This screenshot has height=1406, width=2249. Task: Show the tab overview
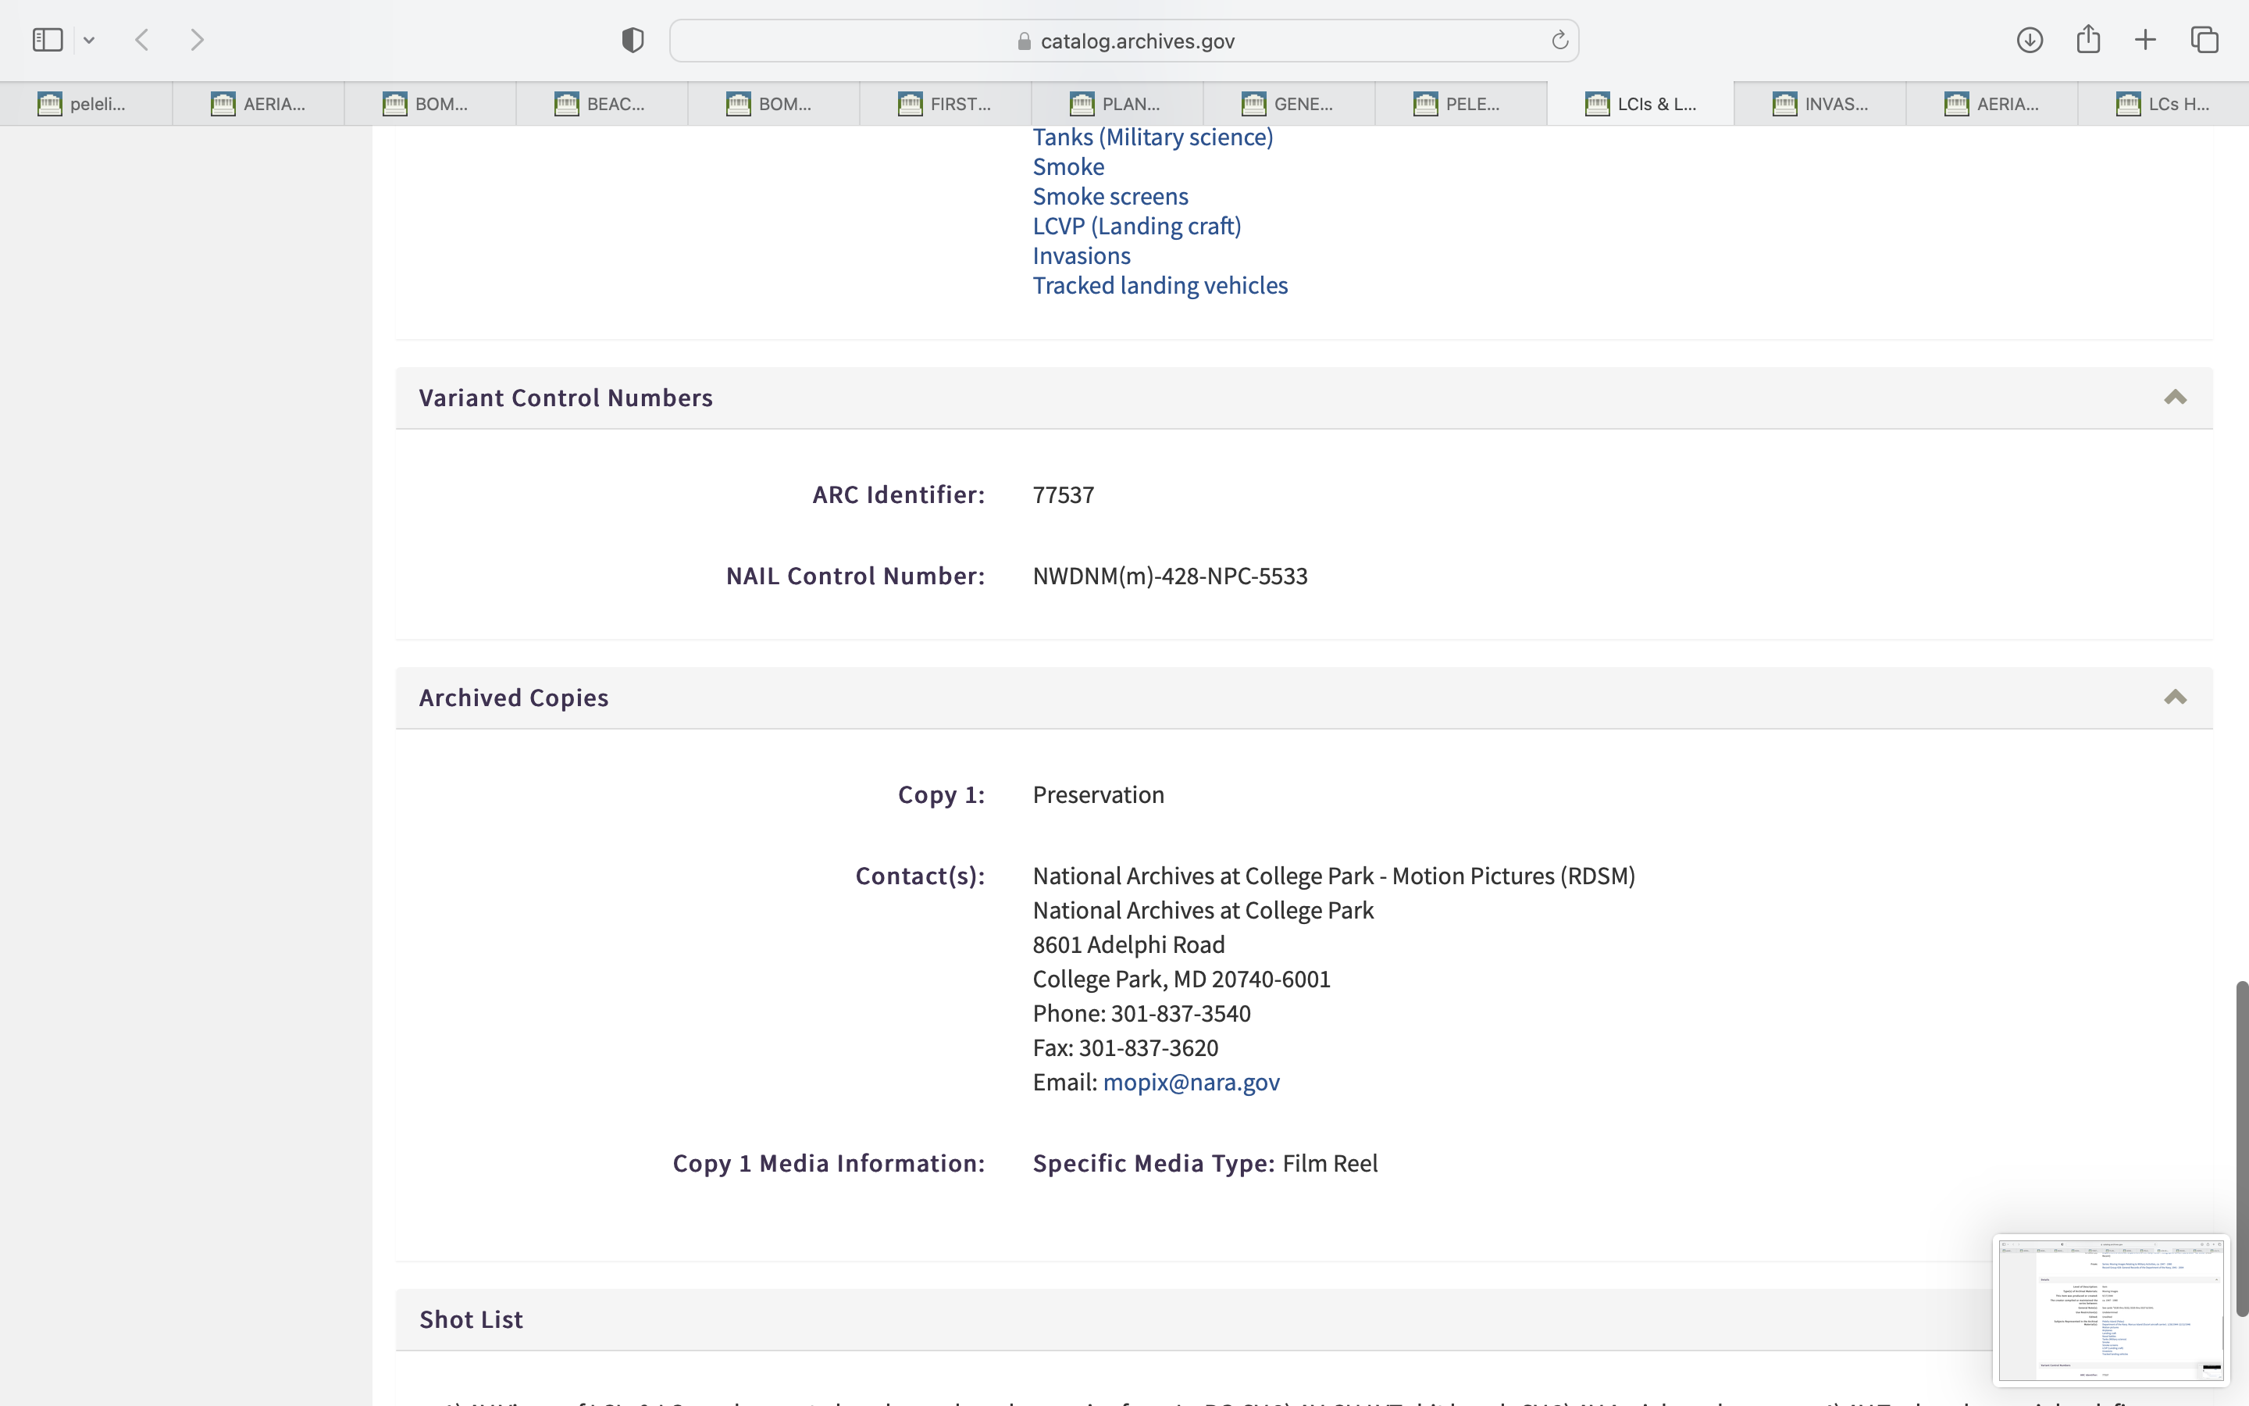pos(2204,40)
